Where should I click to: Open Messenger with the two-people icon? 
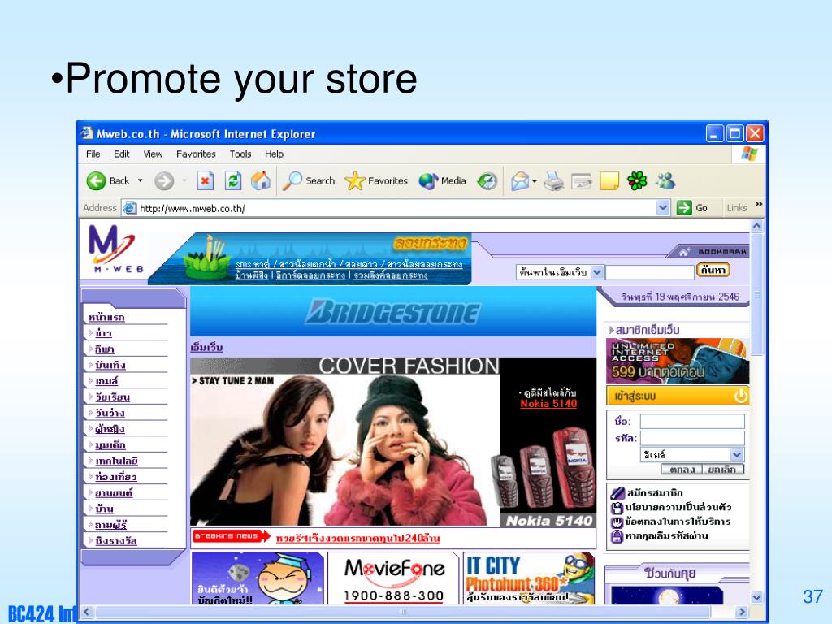point(665,181)
